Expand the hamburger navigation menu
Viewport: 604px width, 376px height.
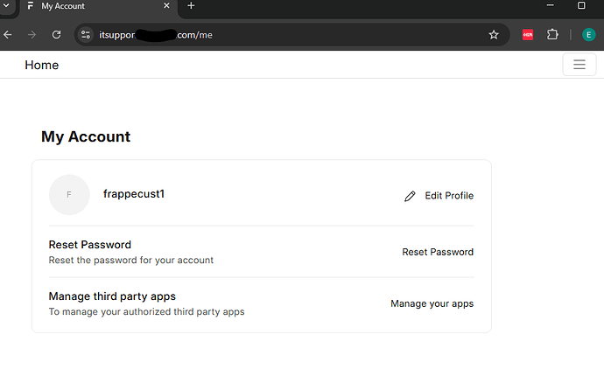coord(579,65)
